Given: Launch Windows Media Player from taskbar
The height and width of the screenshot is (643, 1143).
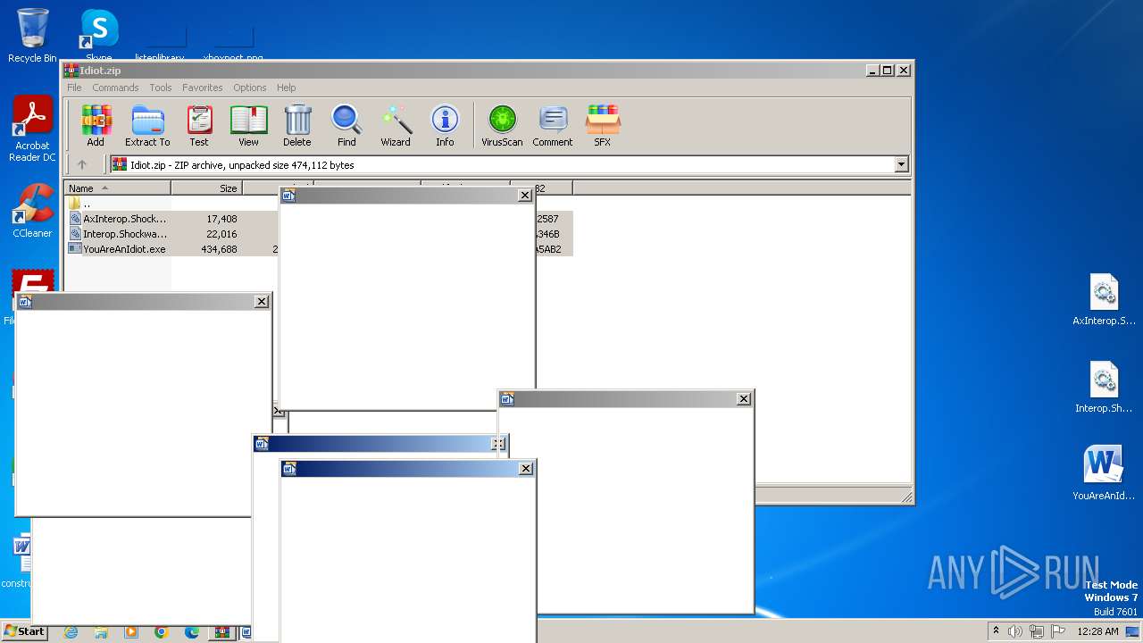Looking at the screenshot, I should (131, 631).
